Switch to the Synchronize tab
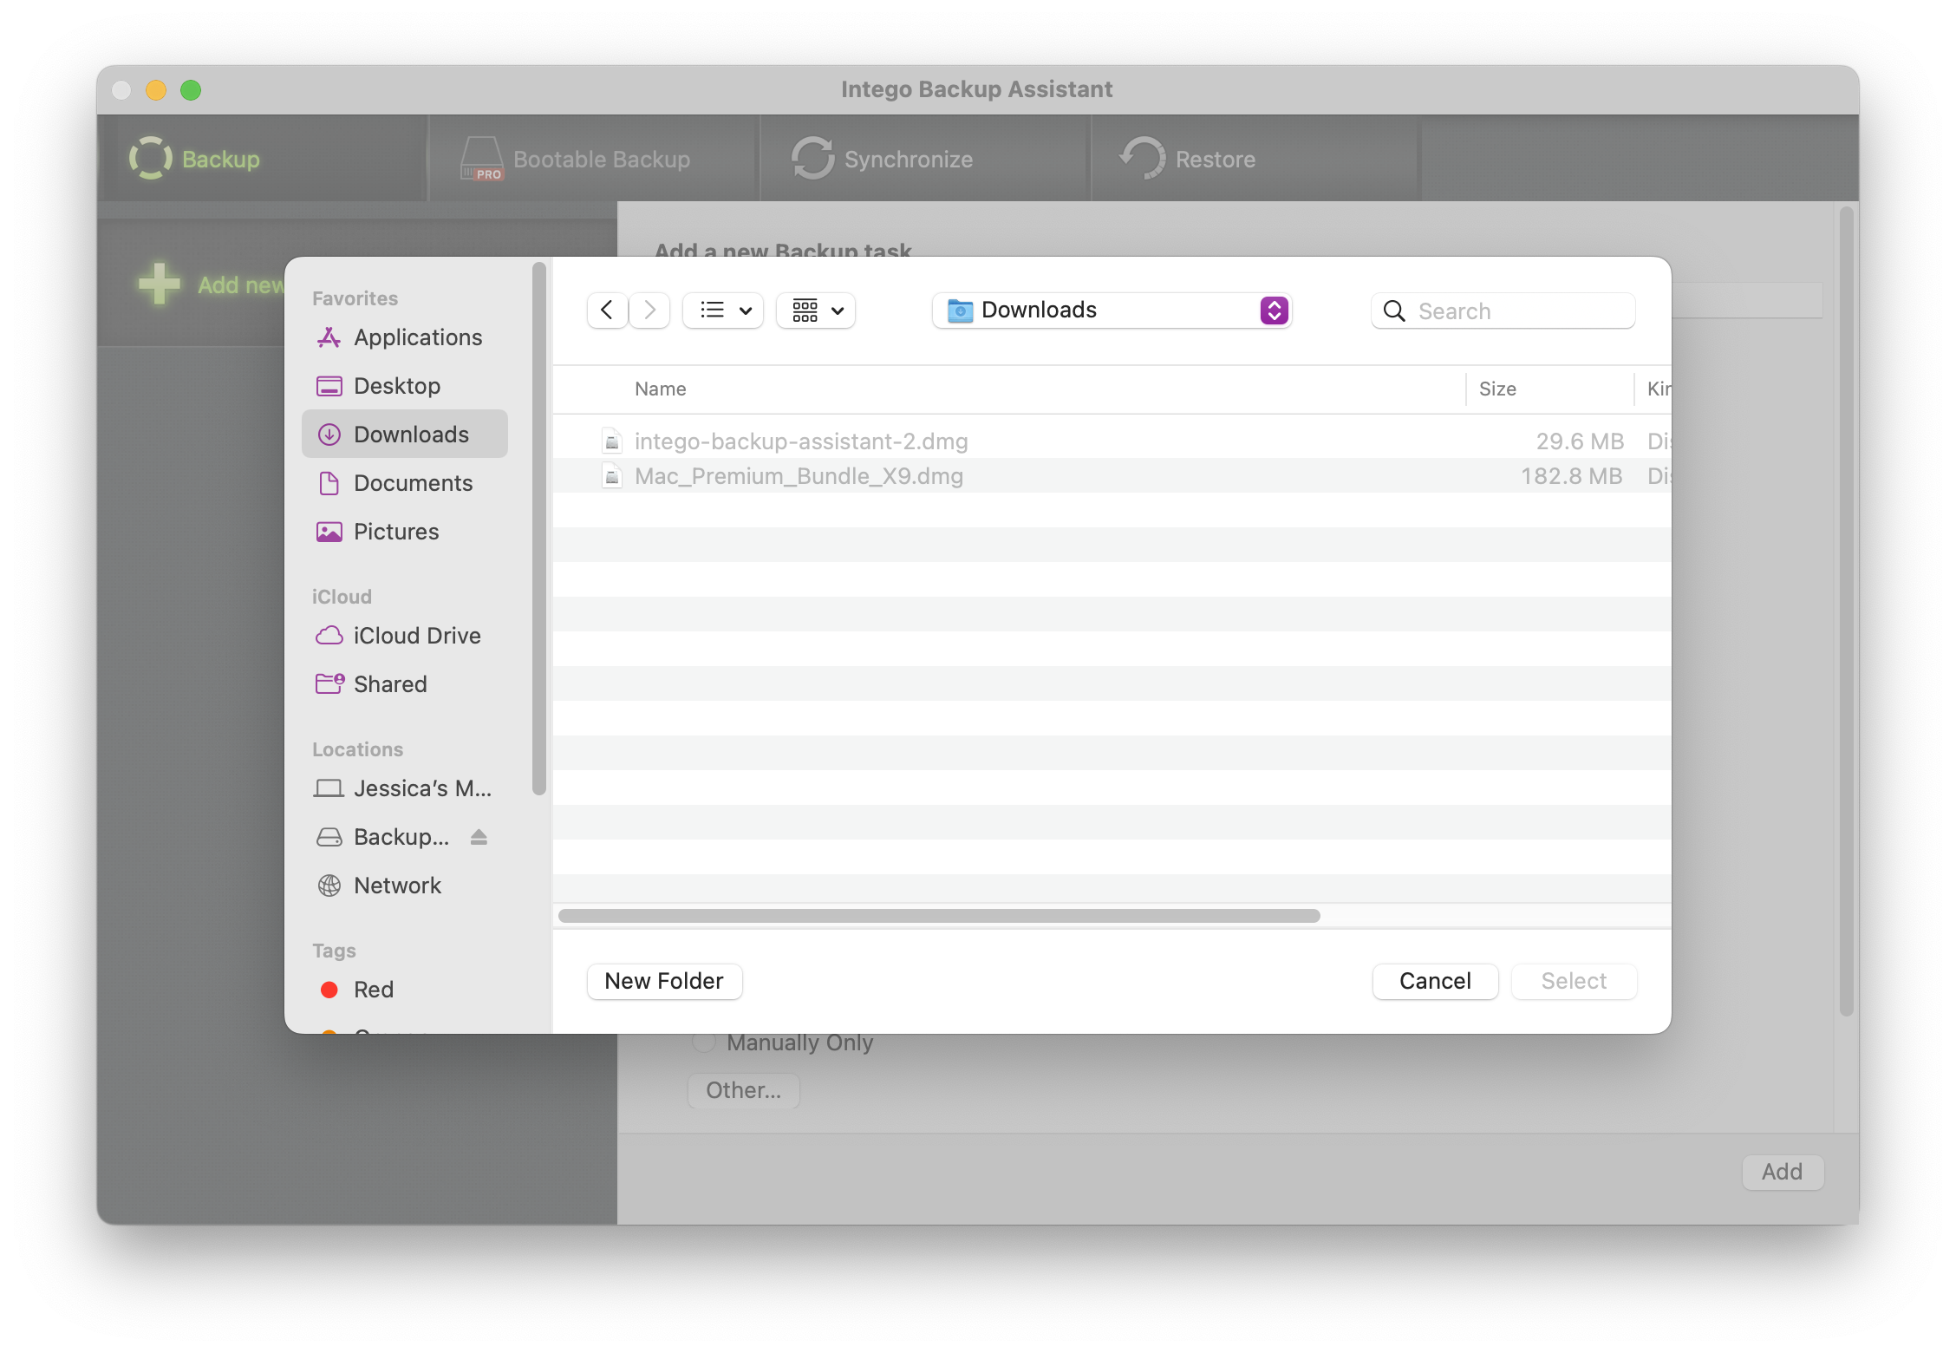 coord(925,159)
